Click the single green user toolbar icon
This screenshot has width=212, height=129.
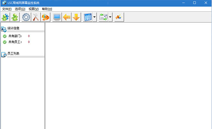pos(15,17)
